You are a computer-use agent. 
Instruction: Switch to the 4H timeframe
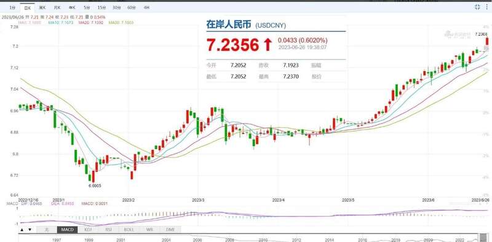[146, 7]
